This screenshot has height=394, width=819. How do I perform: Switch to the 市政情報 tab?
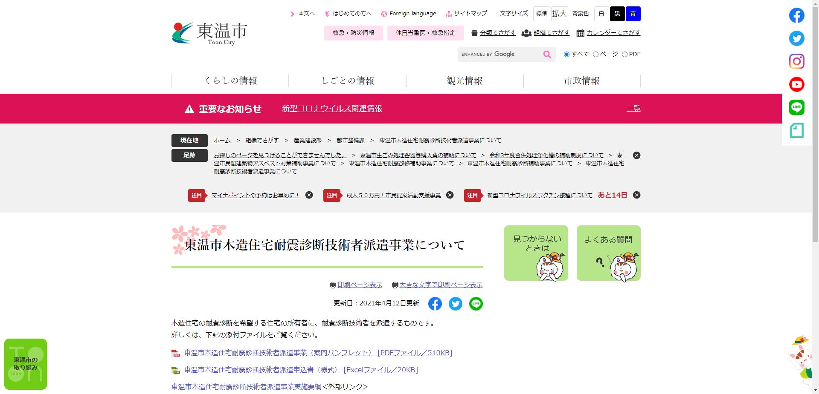[581, 81]
